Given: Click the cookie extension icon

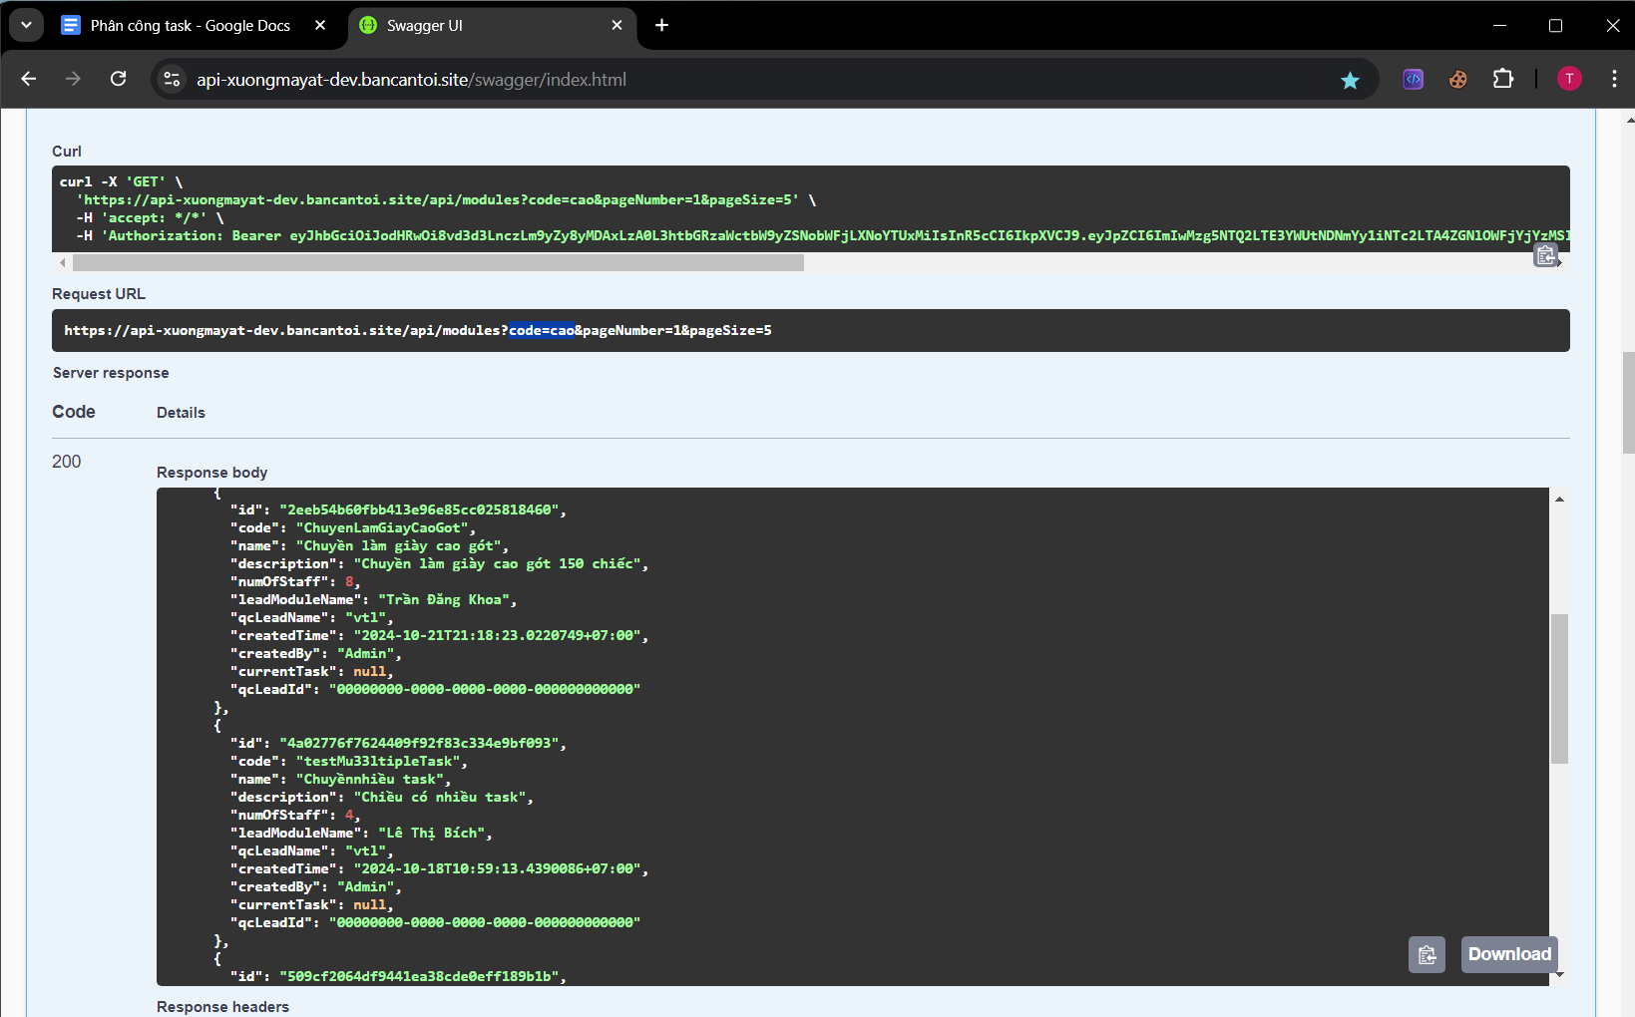Looking at the screenshot, I should pos(1457,80).
